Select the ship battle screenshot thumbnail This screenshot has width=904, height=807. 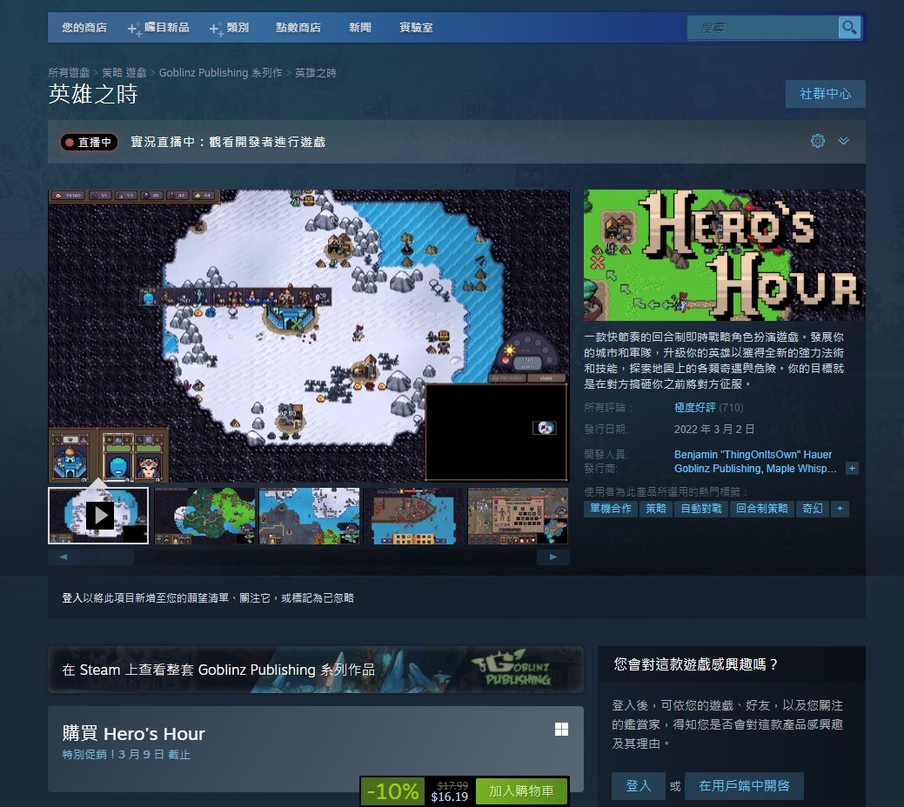[414, 516]
